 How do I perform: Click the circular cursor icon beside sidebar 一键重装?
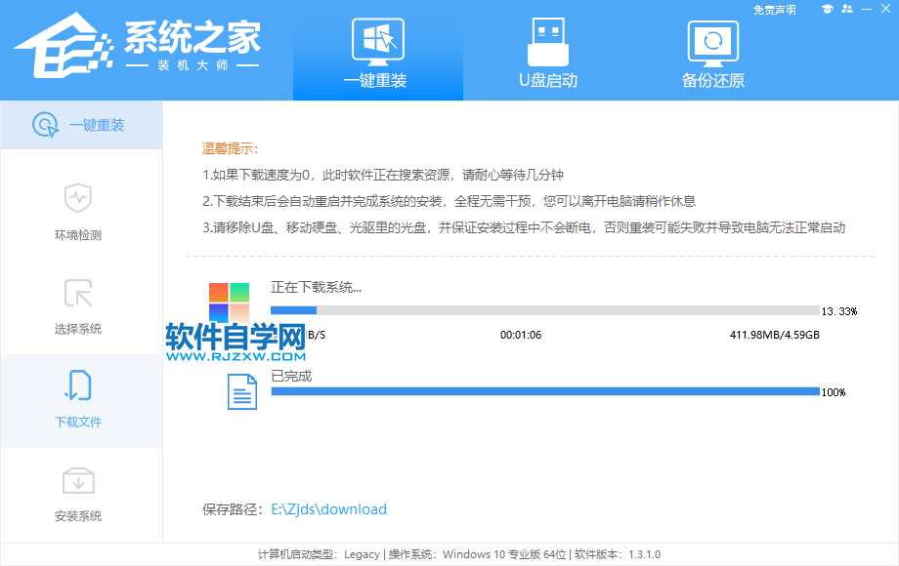coord(45,125)
